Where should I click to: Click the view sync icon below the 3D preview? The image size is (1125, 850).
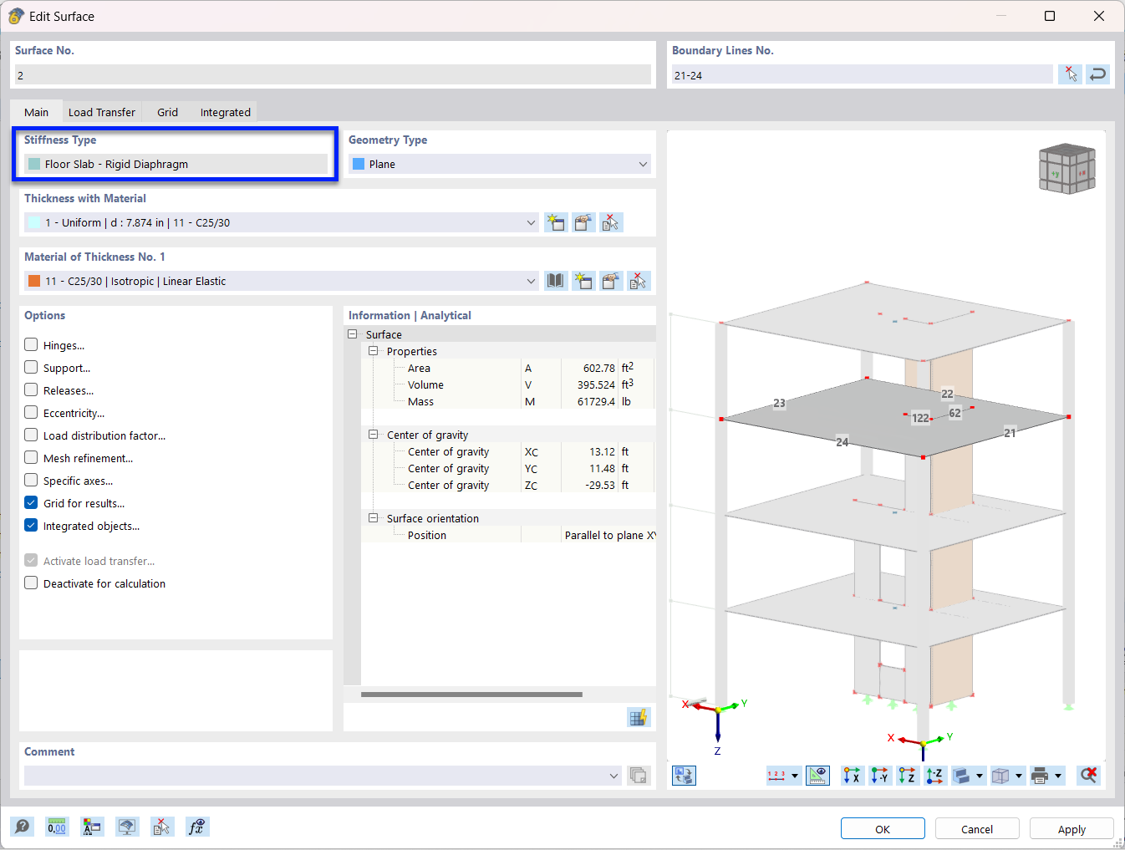[x=684, y=776]
